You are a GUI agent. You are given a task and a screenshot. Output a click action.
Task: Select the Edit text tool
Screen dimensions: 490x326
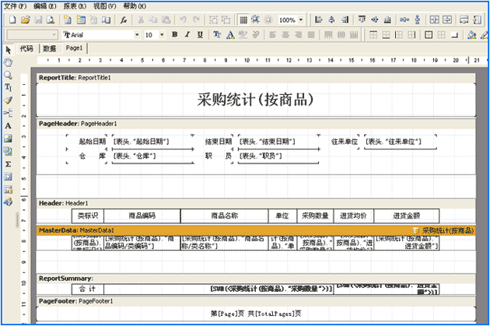(9, 88)
